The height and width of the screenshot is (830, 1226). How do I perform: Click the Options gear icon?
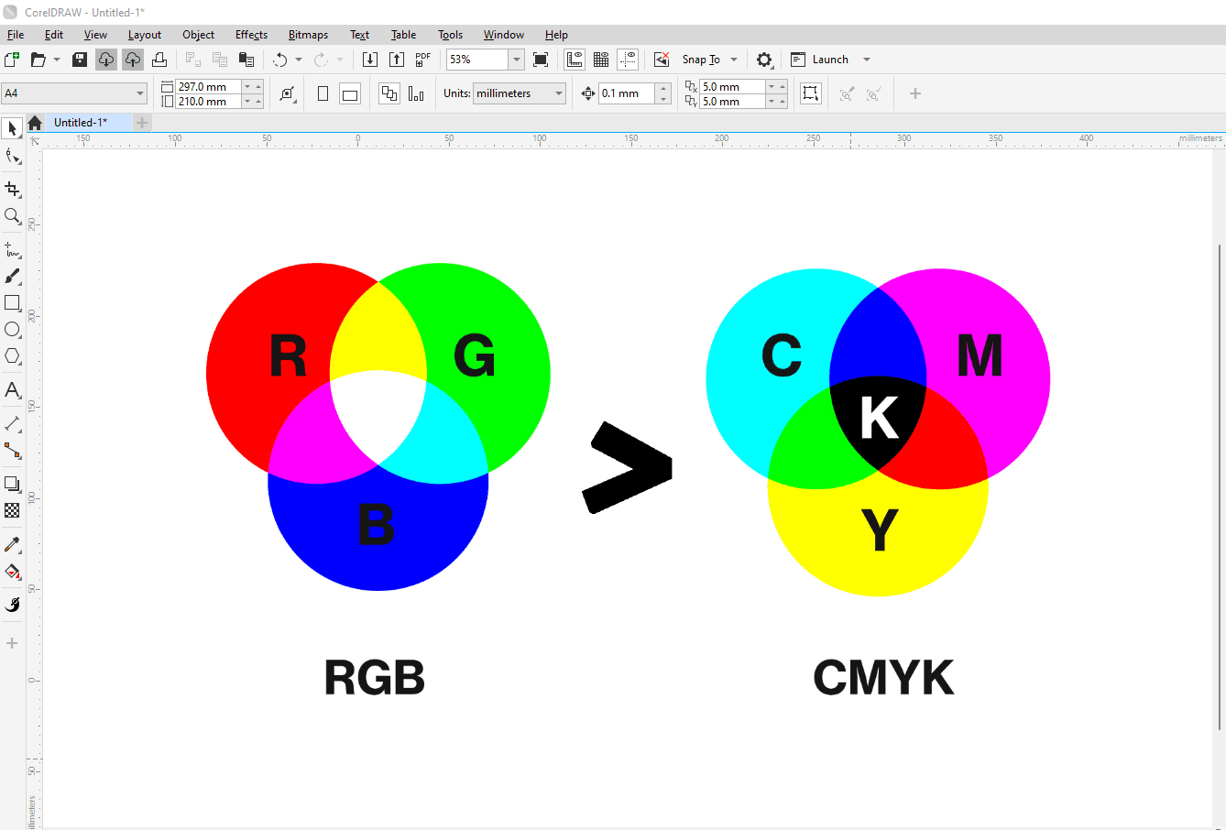tap(765, 59)
